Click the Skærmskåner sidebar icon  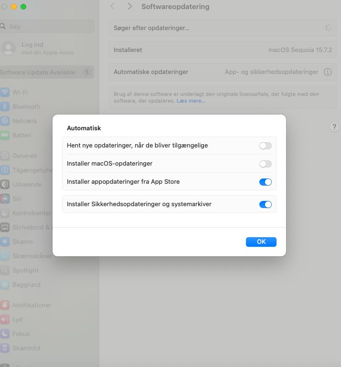click(5, 256)
